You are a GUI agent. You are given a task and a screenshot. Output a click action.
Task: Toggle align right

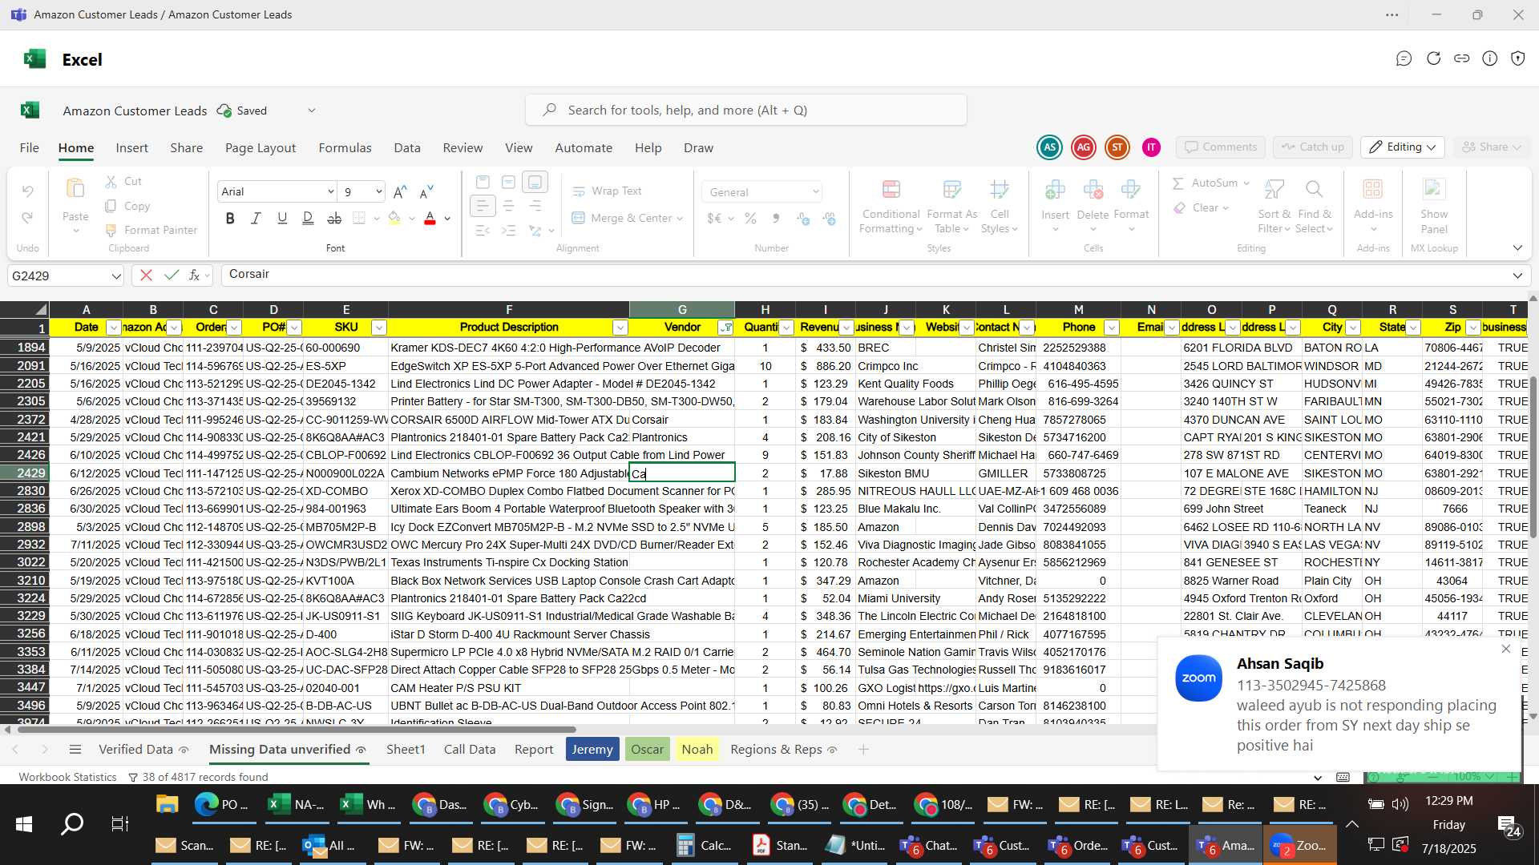click(x=535, y=207)
